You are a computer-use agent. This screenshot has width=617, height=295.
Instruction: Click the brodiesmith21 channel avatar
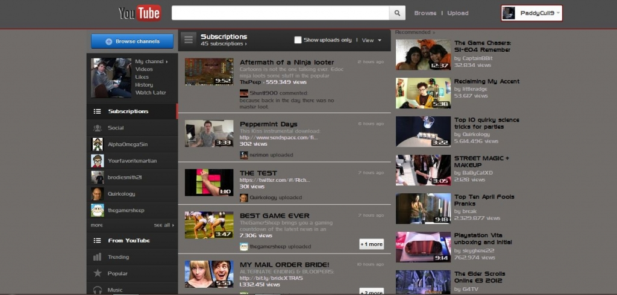(x=97, y=178)
